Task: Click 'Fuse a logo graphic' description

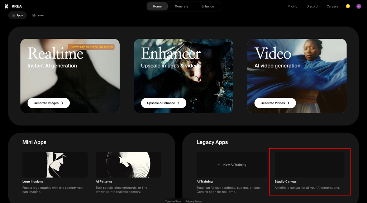Action: 52,190
